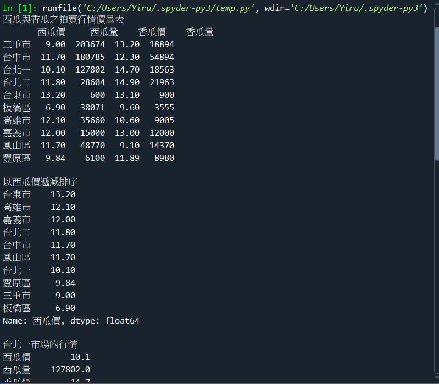The height and width of the screenshot is (384, 439).
Task: Click the value 3555 in 板橋區 row
Action: [164, 108]
